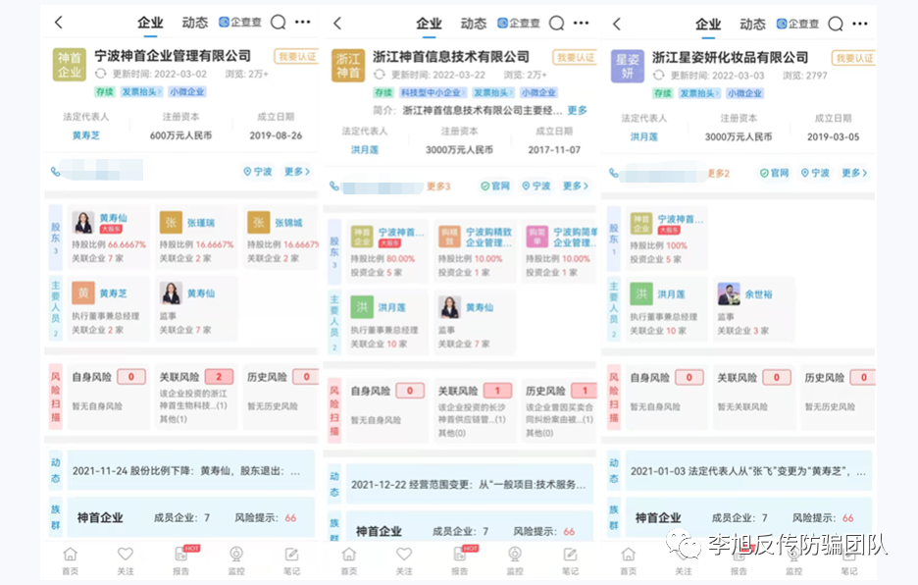
Task: Expand 更多3 to show extra phone numbers
Action: pos(438,185)
